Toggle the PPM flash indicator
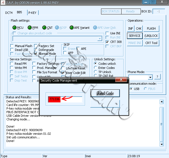The width and height of the screenshot is (169, 158). [x=30, y=28]
